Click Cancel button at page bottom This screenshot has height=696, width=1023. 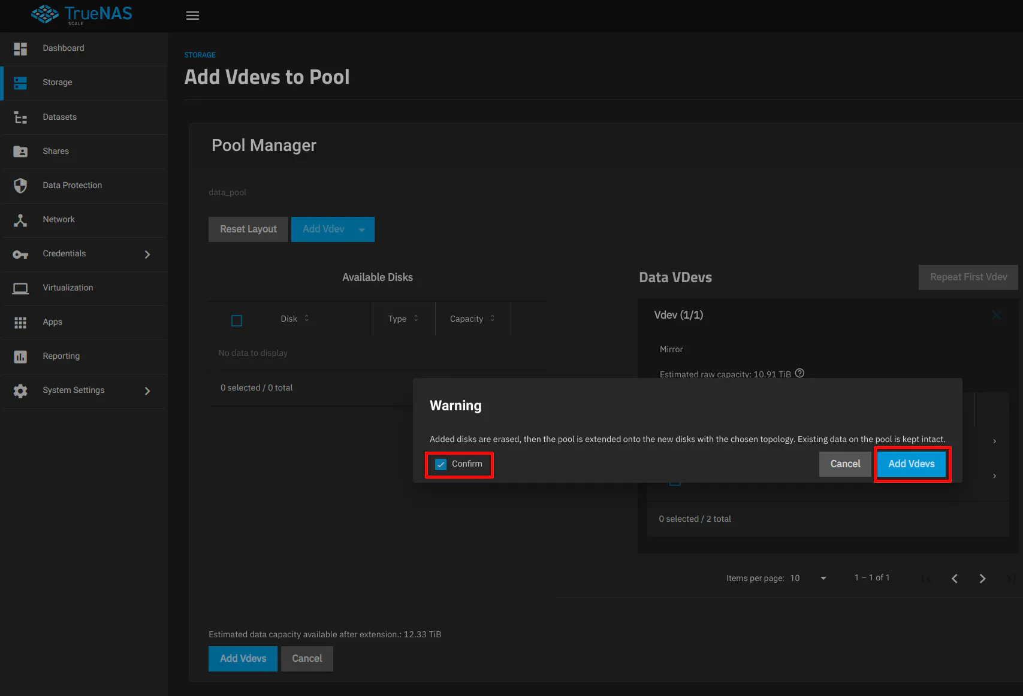click(x=307, y=659)
